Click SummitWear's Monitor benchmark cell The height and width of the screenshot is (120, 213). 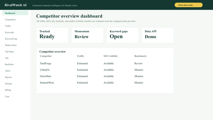tap(139, 83)
